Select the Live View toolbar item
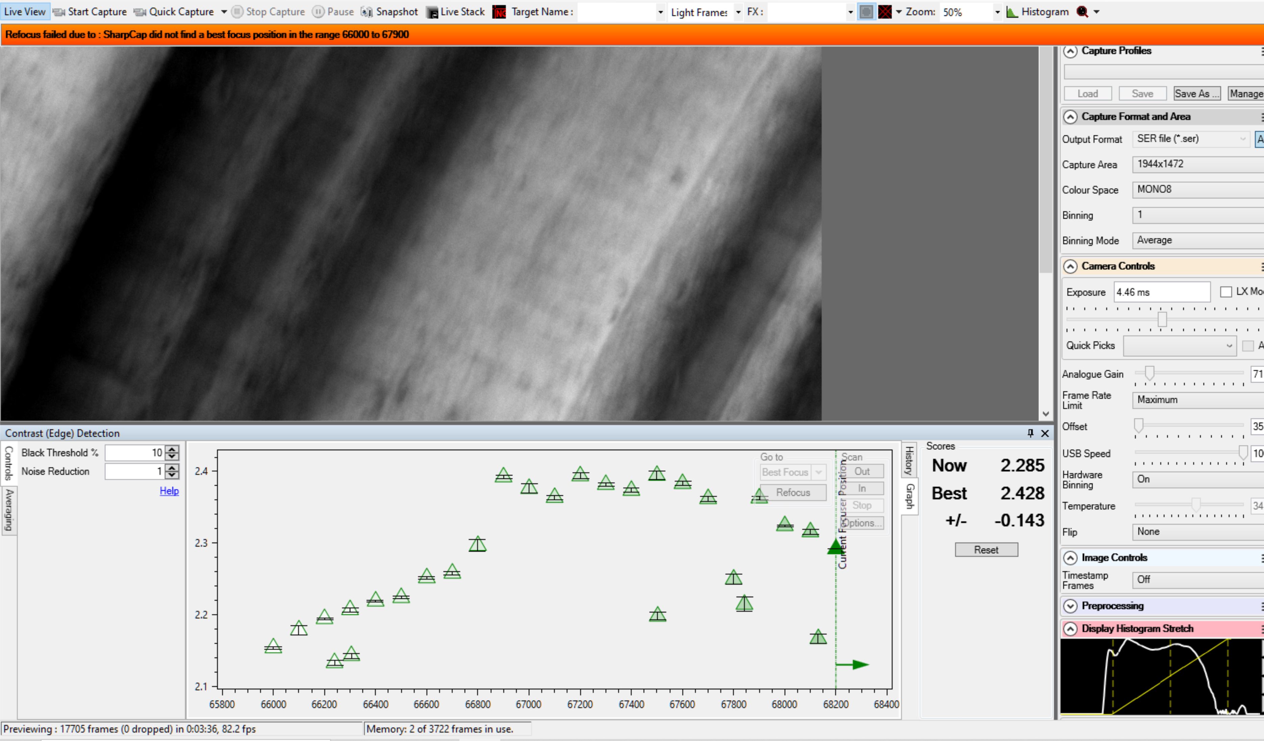The height and width of the screenshot is (741, 1264). (x=25, y=11)
